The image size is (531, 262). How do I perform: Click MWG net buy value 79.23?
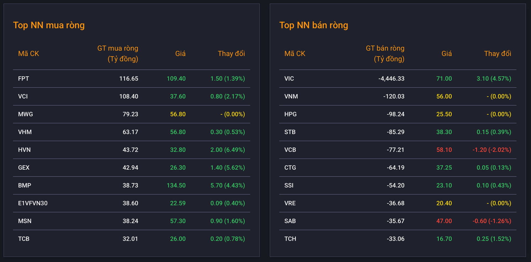(x=130, y=114)
